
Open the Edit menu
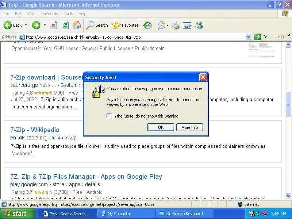click(18, 14)
